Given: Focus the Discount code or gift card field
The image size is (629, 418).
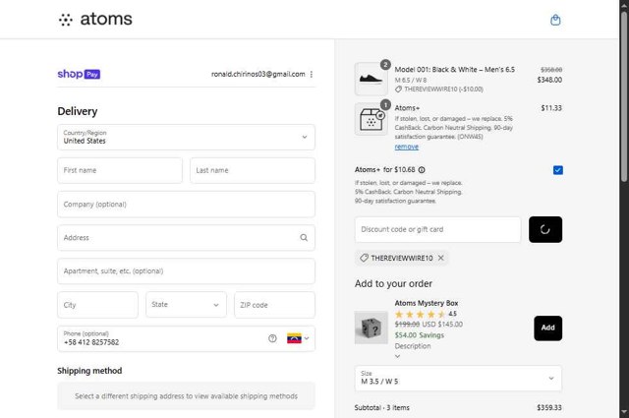Looking at the screenshot, I should (x=437, y=230).
